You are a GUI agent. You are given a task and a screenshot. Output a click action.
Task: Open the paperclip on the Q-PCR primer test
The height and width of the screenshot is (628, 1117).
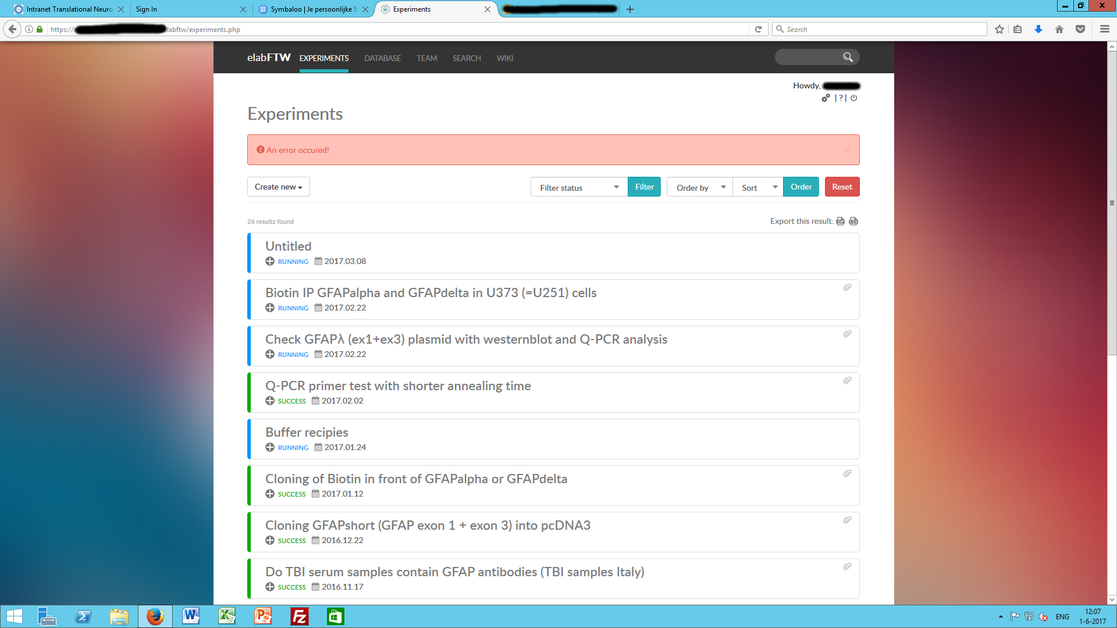coord(847,380)
